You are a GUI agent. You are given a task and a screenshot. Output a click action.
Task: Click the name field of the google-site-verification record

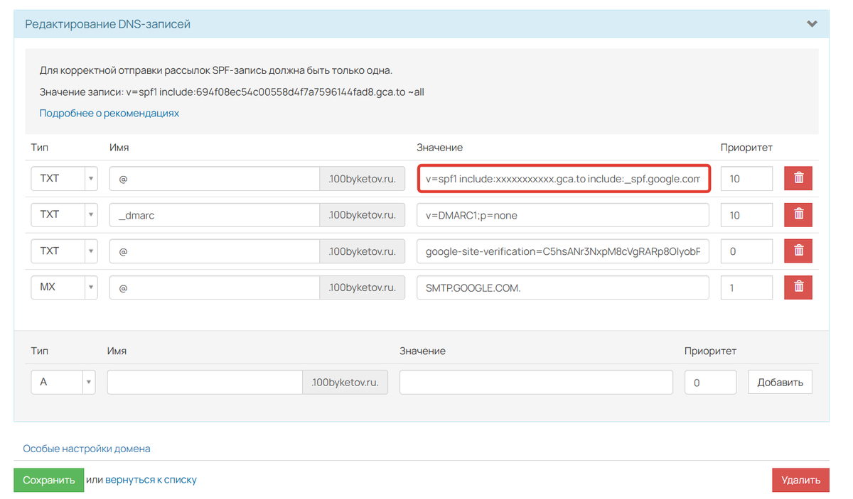(215, 251)
